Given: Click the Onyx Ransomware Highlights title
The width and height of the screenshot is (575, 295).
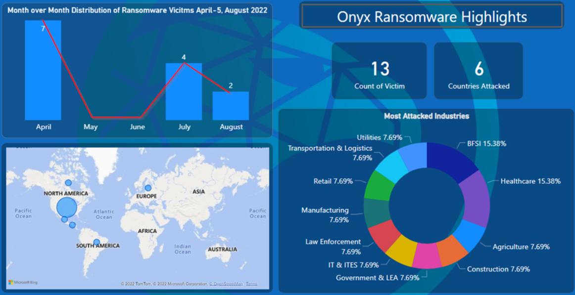Looking at the screenshot, I should coord(432,17).
